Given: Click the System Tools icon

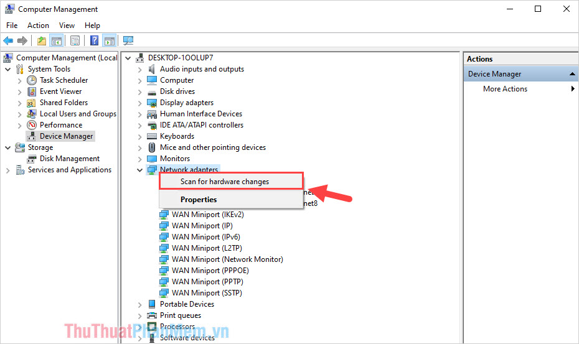Looking at the screenshot, I should pyautogui.click(x=20, y=69).
